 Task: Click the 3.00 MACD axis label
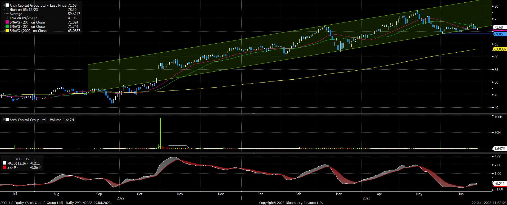click(498, 157)
